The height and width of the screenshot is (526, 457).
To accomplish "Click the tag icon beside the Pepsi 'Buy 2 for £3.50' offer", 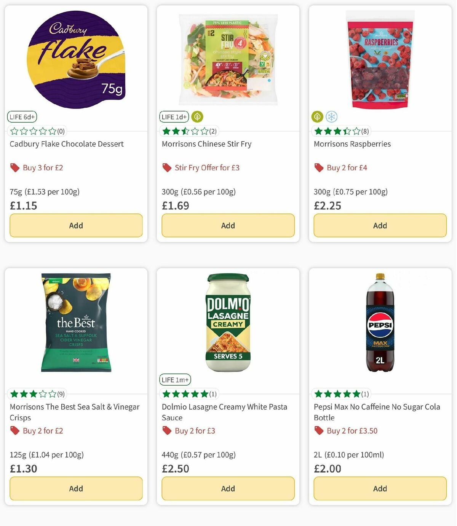I will (319, 430).
